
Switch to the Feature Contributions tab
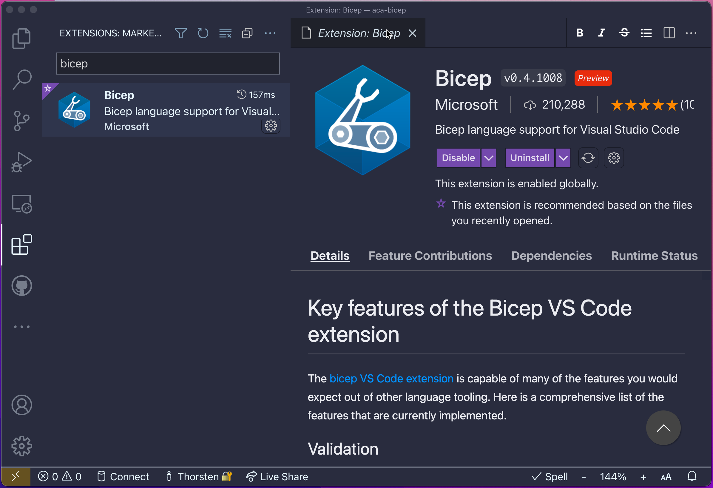[x=430, y=256]
